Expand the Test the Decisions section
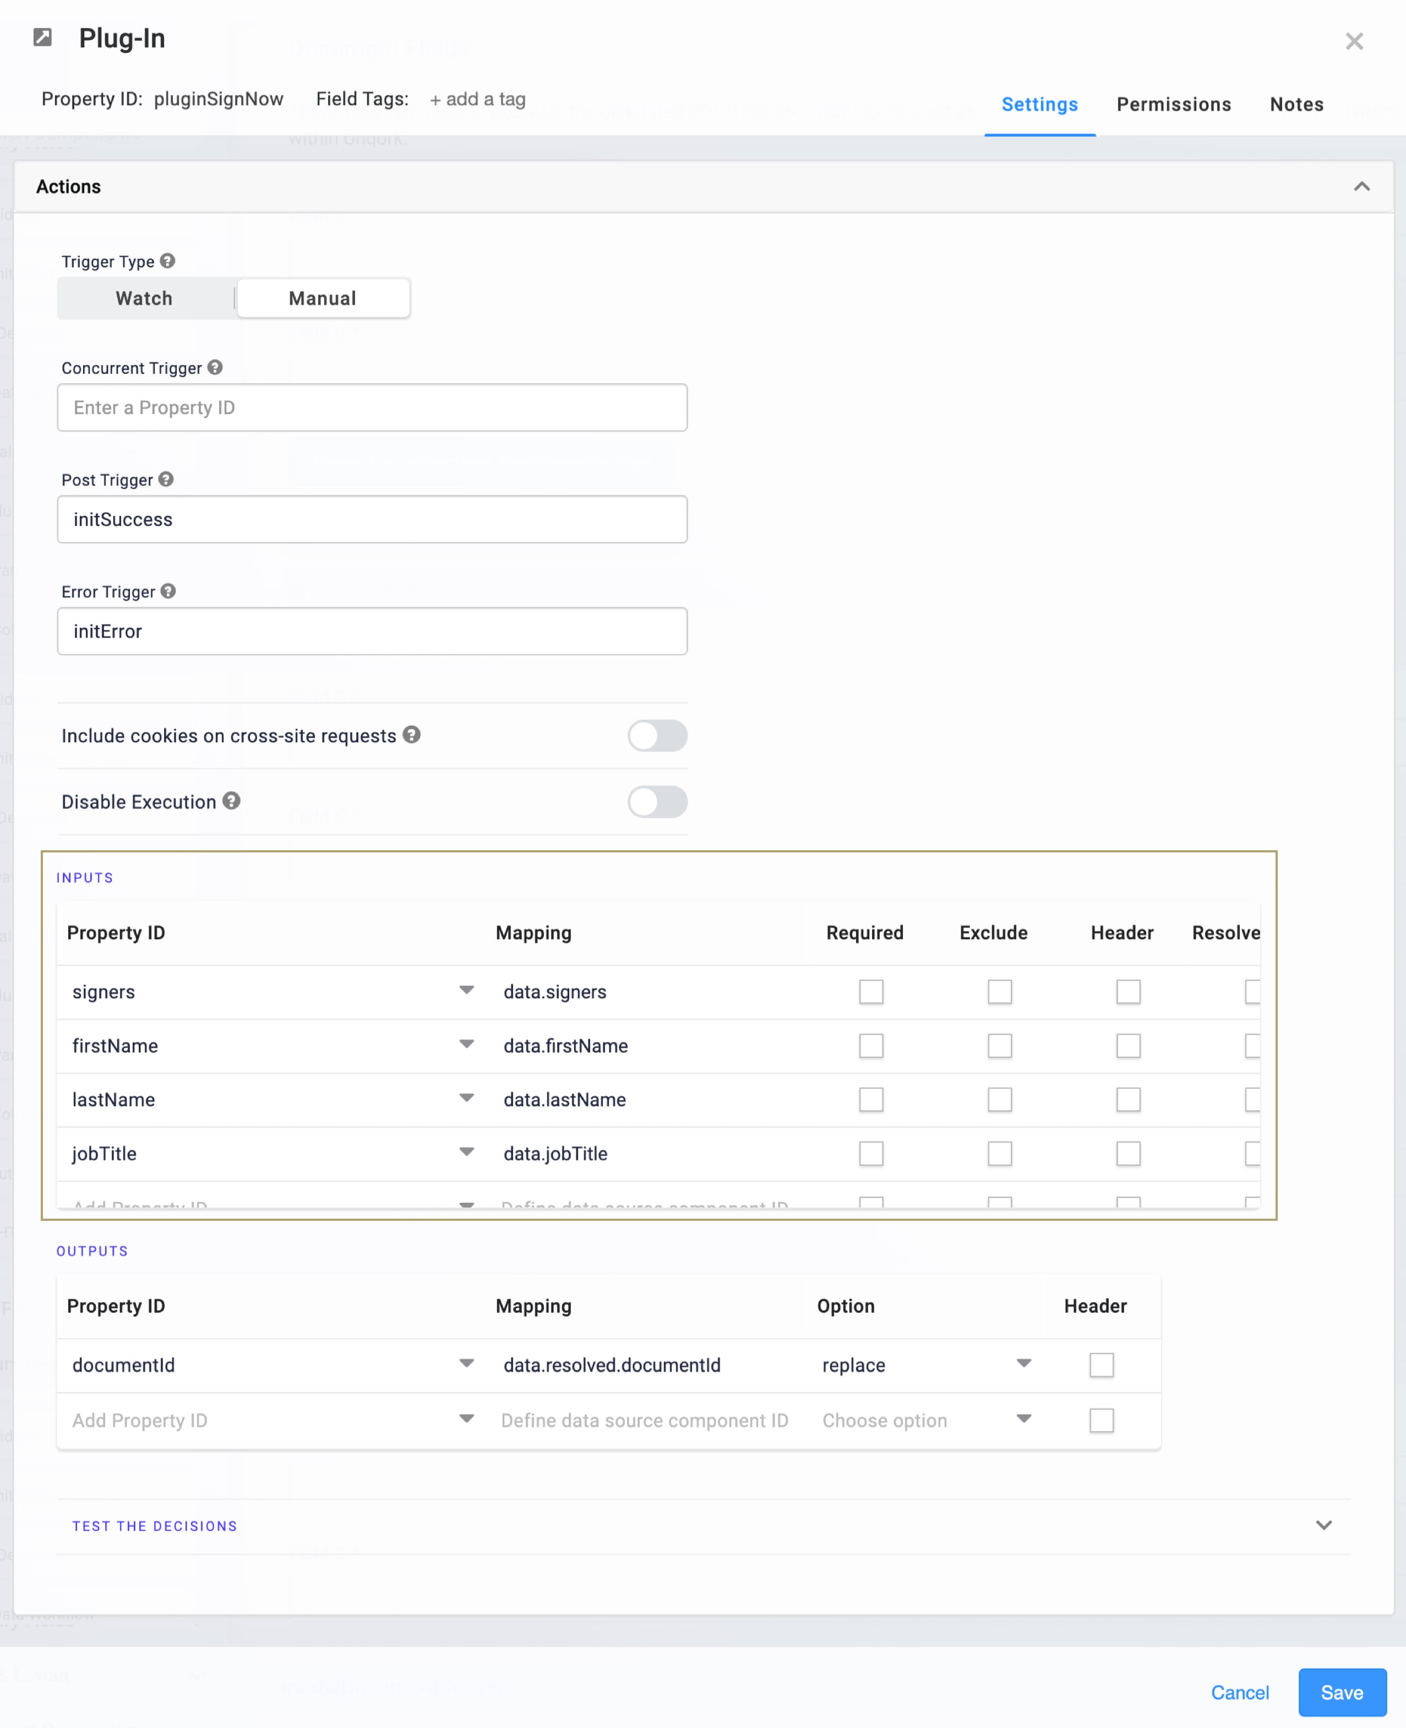 [x=1324, y=1525]
